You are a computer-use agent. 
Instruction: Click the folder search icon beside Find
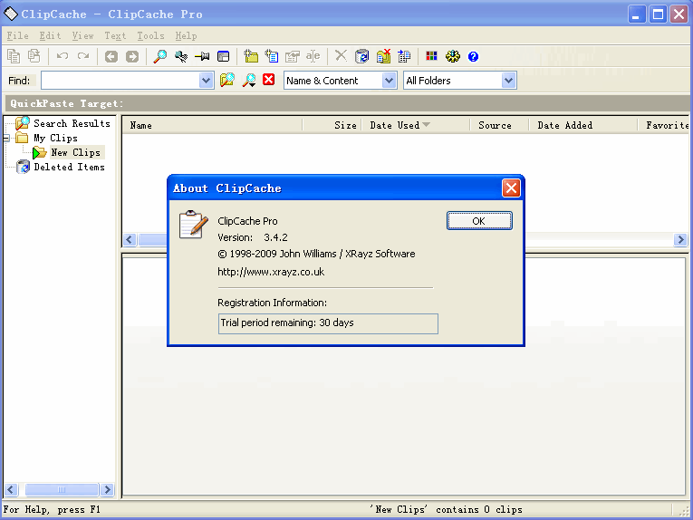tap(227, 80)
